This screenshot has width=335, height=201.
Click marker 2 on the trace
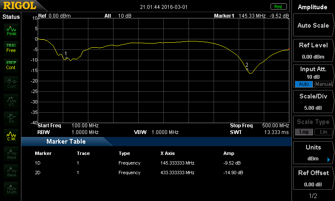pos(247,69)
